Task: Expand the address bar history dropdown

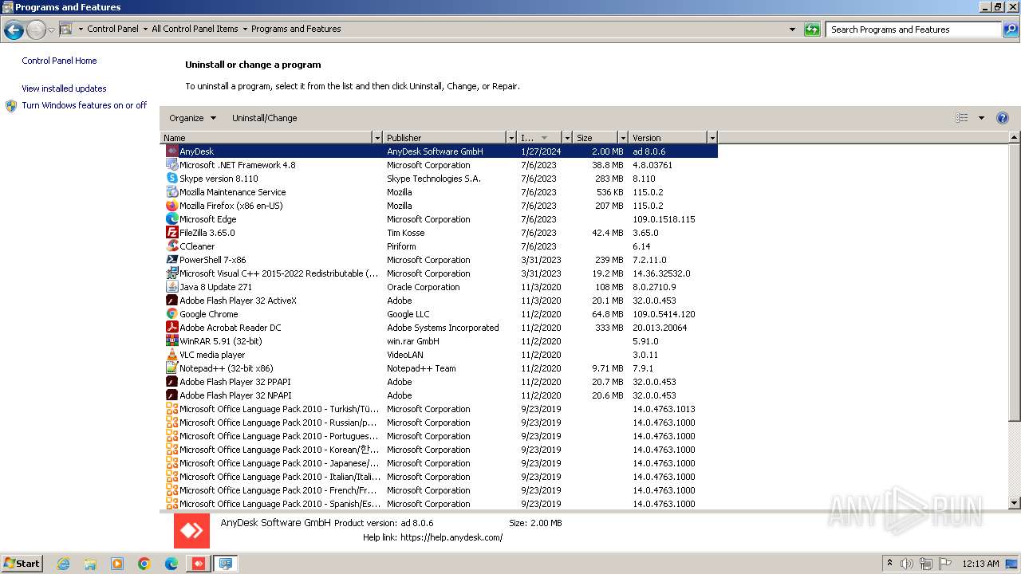Action: (x=792, y=29)
